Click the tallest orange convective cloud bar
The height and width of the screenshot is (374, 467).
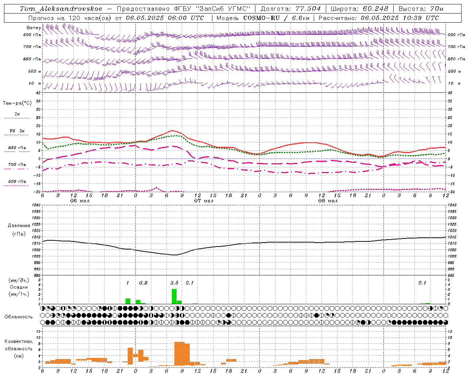[x=179, y=354]
